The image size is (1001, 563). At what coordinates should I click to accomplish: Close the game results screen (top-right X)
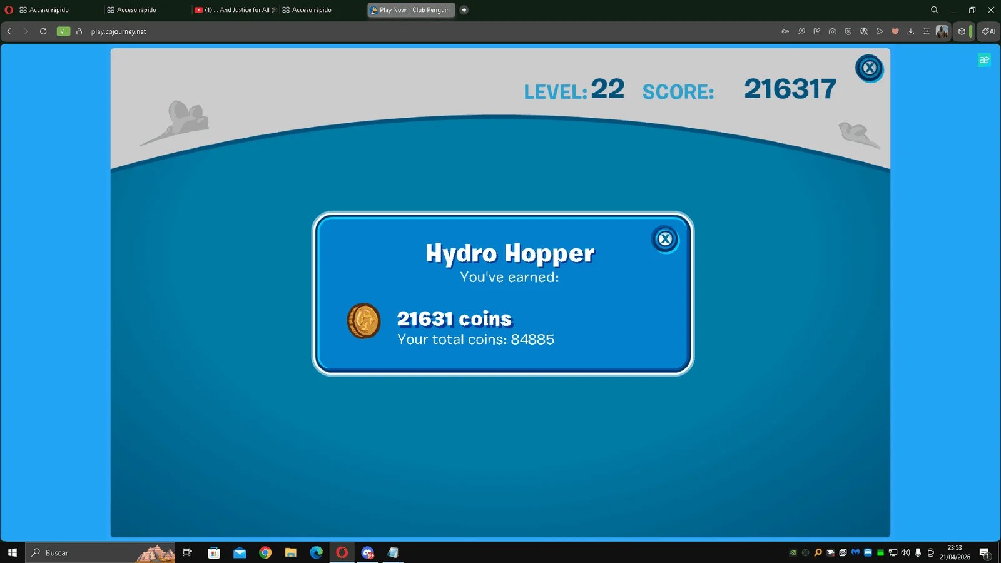[870, 68]
